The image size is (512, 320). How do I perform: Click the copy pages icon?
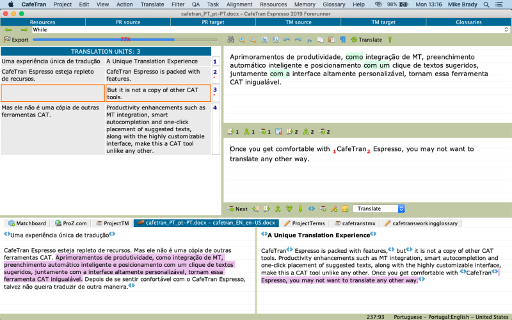coord(321,40)
